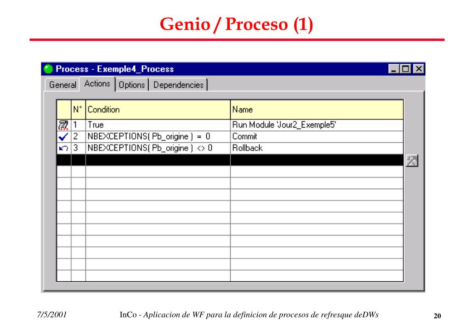Select row number 2 cell
Image resolution: width=470 pixels, height=325 pixels.
(78, 137)
